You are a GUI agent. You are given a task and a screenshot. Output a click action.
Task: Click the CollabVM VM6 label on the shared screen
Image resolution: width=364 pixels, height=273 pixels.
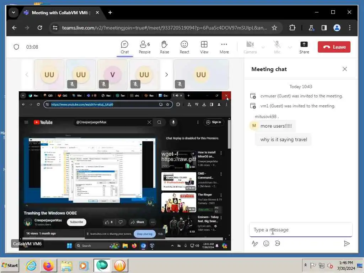[x=27, y=244]
